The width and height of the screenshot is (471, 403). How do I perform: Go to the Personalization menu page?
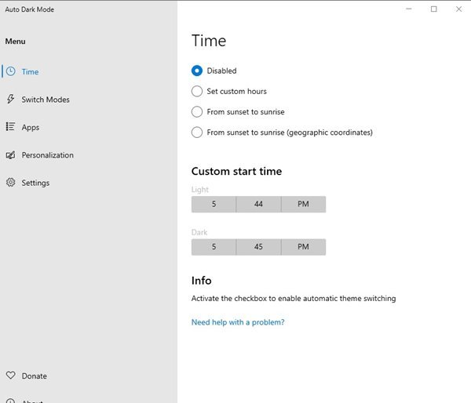(47, 155)
